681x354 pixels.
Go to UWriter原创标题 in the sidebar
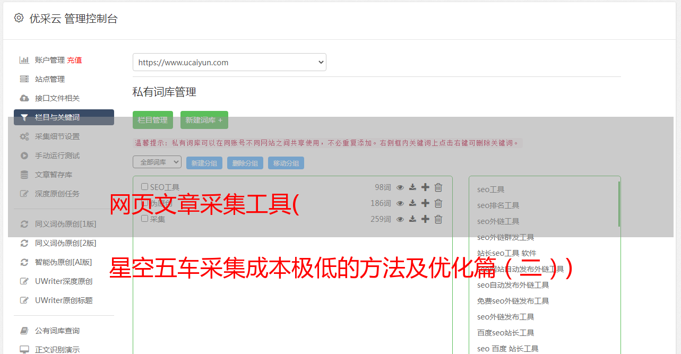tap(64, 300)
